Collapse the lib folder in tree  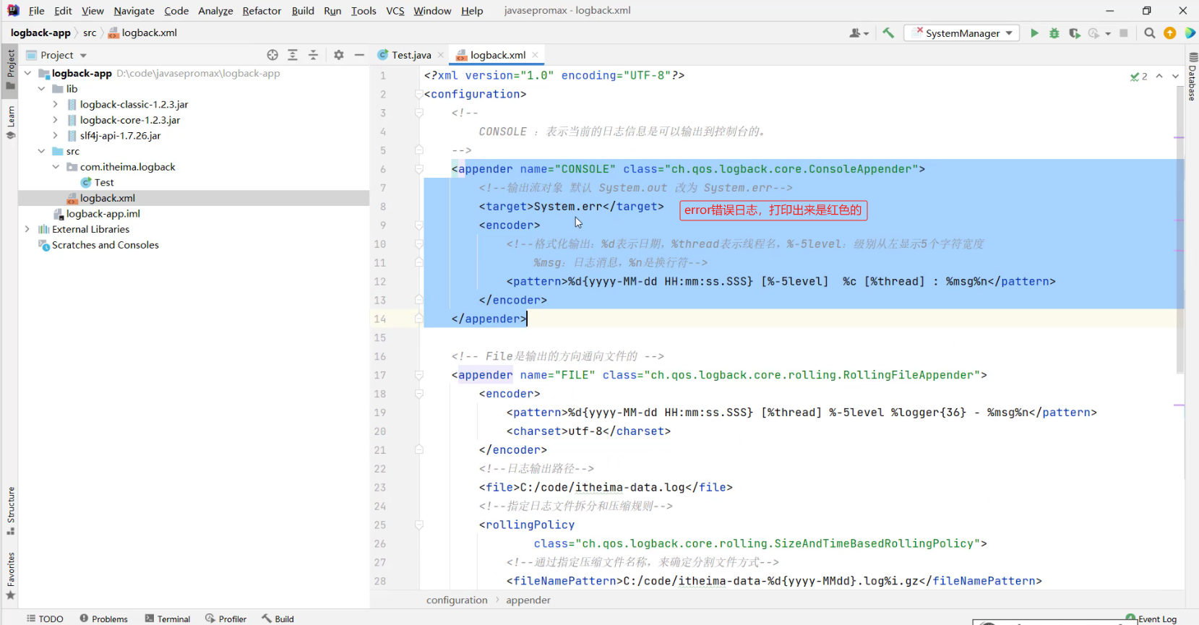coord(41,89)
